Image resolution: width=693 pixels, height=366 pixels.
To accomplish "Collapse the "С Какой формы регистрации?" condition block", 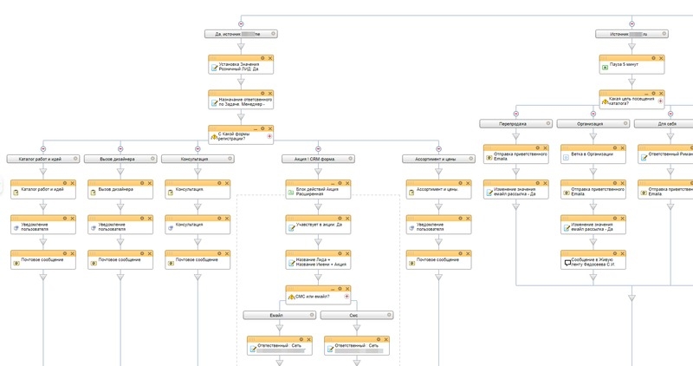I will tap(254, 128).
